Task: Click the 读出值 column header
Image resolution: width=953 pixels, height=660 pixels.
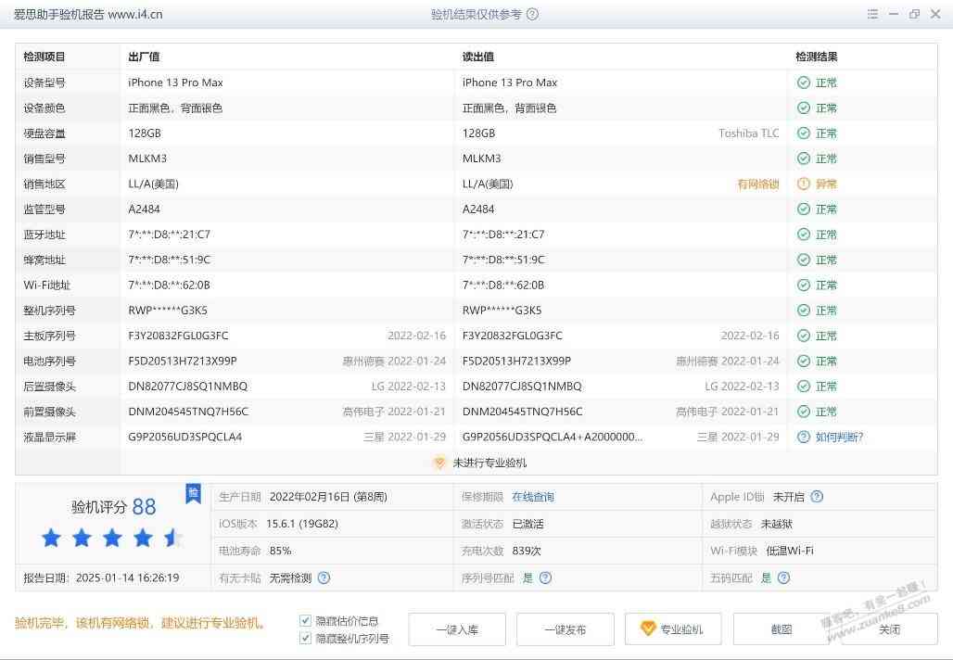Action: (478, 57)
